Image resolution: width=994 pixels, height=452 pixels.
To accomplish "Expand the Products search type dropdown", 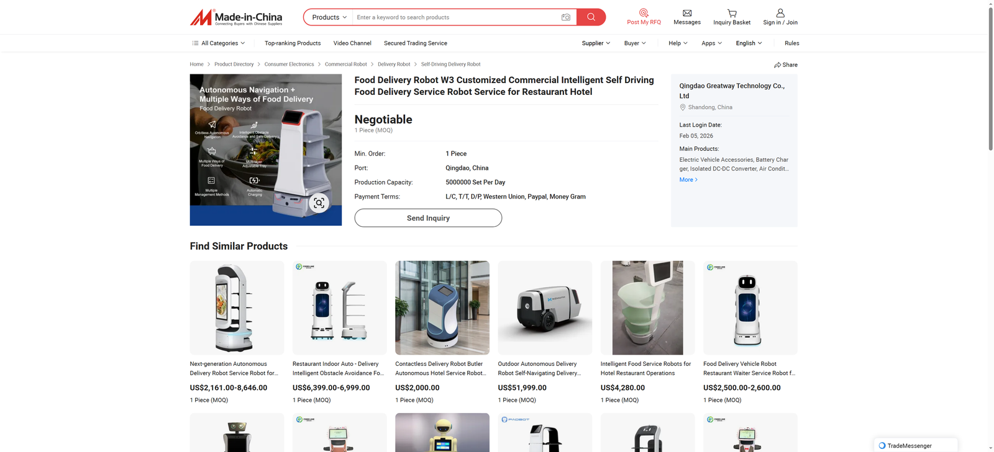I will pos(329,17).
